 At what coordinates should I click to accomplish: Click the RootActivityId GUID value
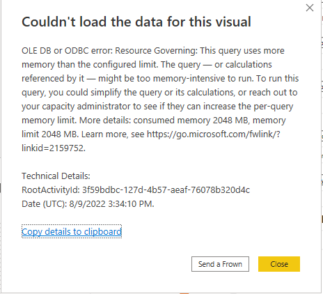166,189
